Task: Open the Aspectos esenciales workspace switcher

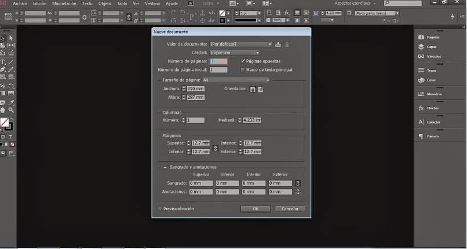Action: point(355,3)
